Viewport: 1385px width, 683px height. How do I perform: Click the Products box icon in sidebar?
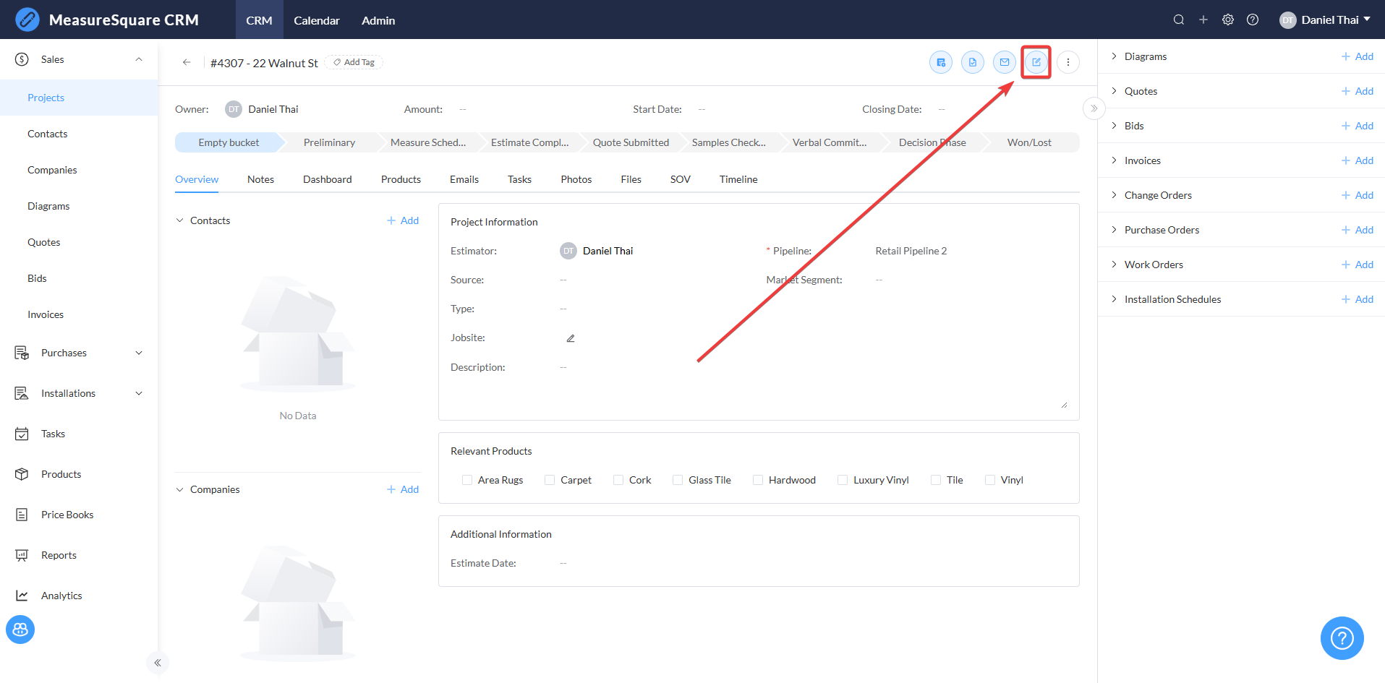click(x=22, y=474)
